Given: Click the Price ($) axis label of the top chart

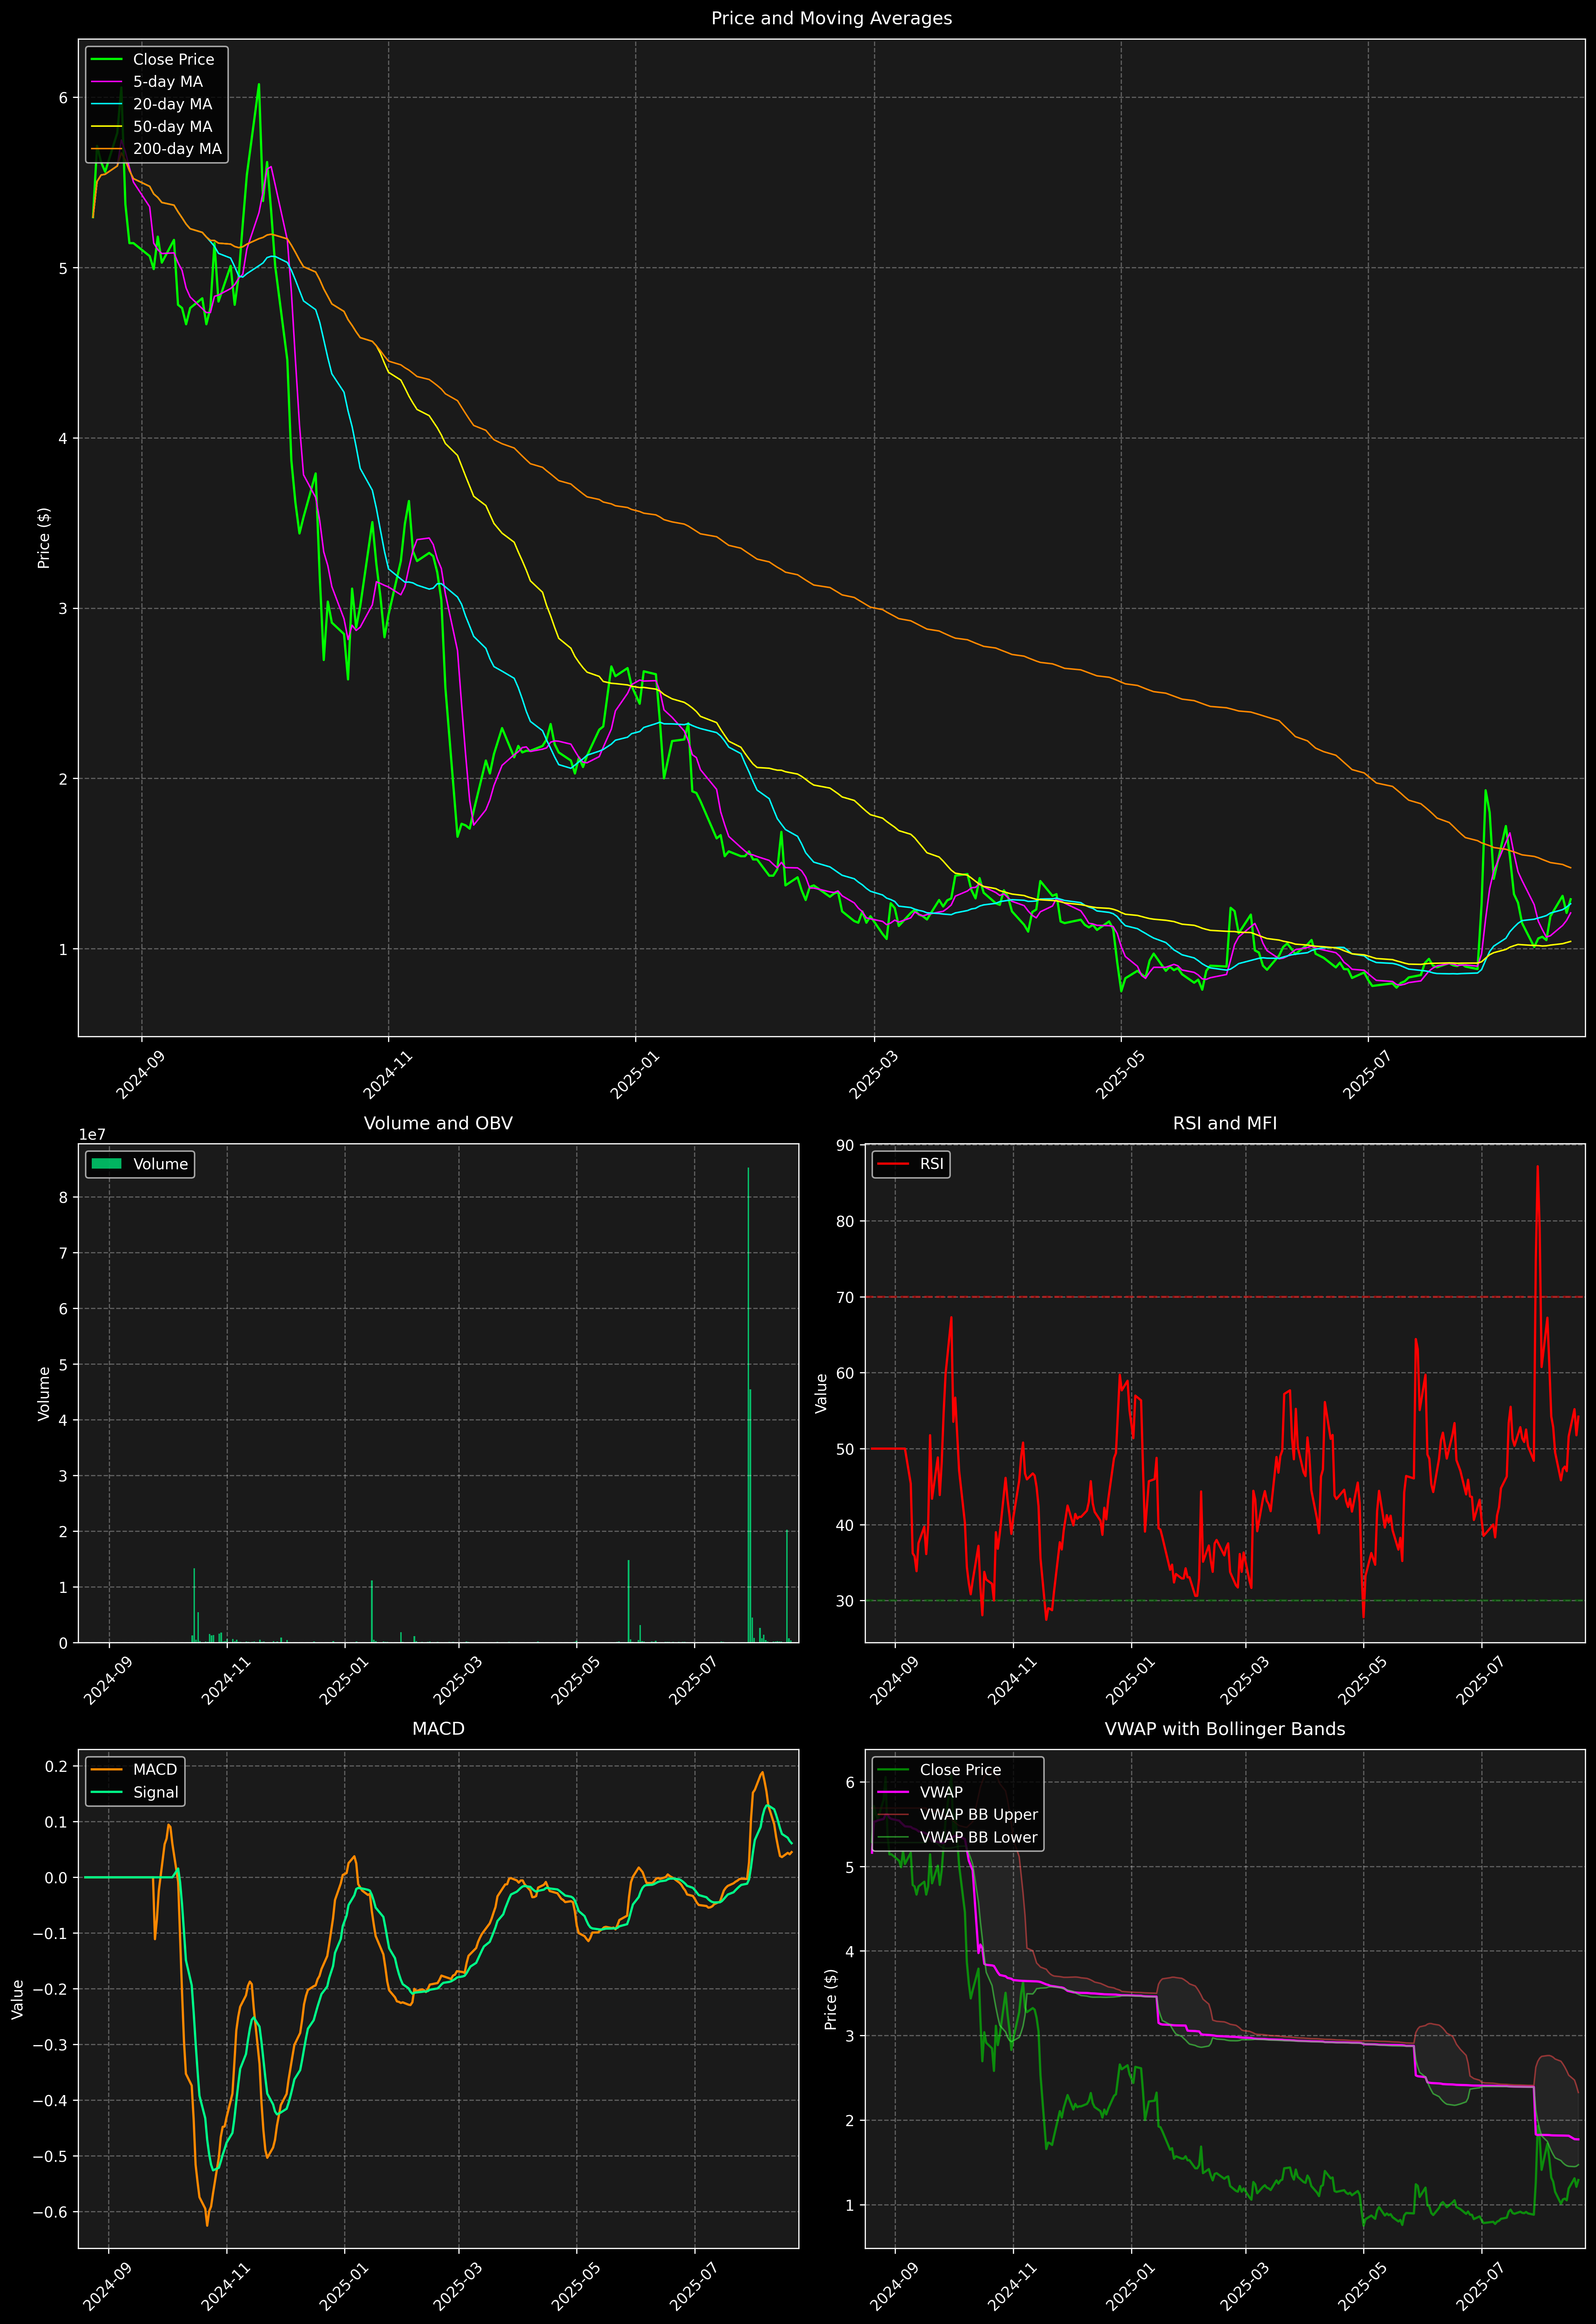Looking at the screenshot, I should coord(44,538).
